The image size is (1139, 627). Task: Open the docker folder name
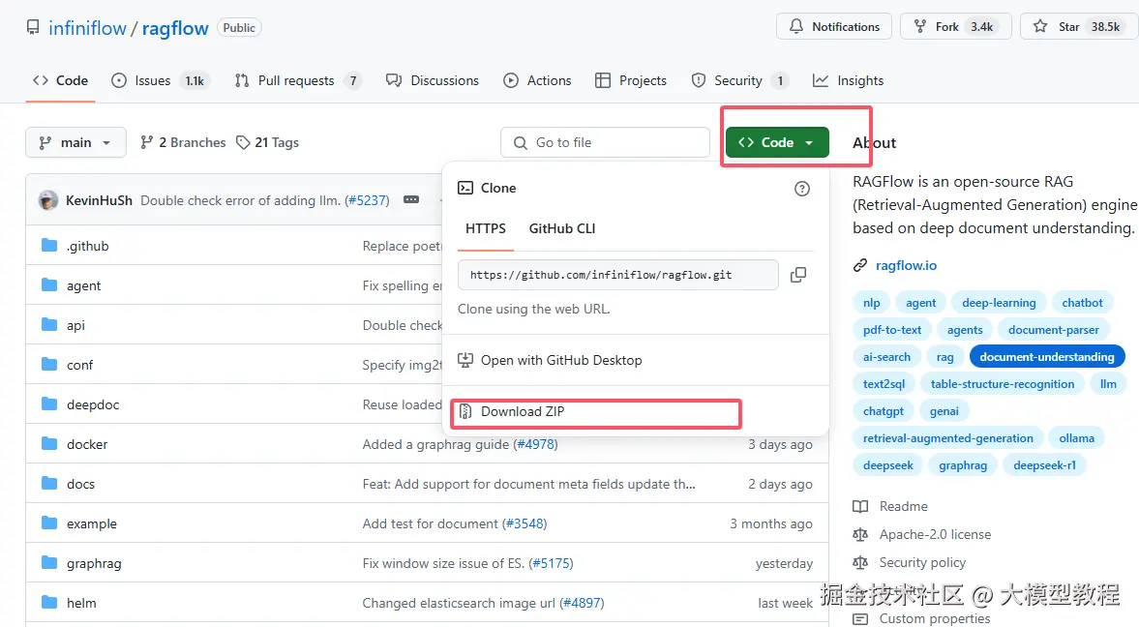pos(87,444)
